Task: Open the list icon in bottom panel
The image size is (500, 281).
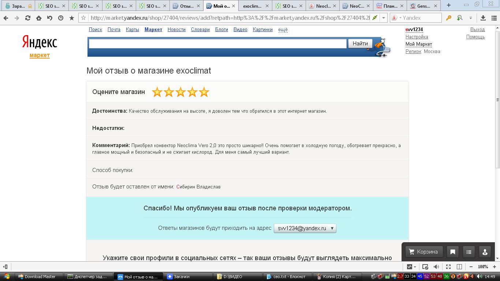Action: pos(469,252)
